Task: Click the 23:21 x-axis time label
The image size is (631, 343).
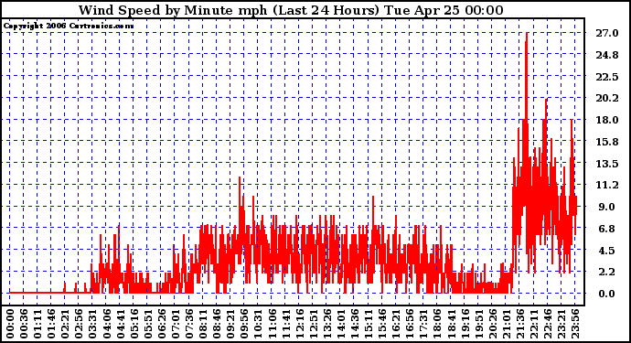Action: coord(561,324)
